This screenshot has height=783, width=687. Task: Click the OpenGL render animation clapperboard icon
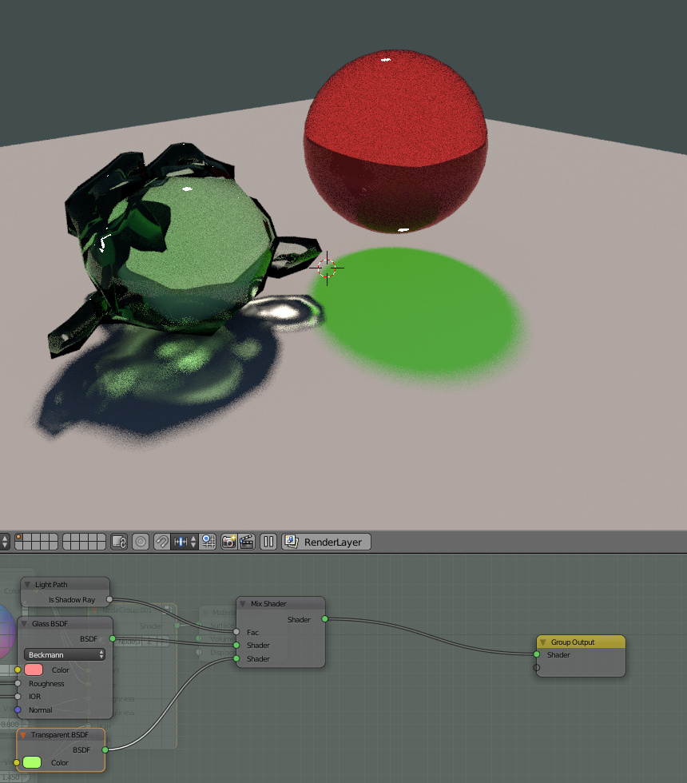(x=247, y=542)
